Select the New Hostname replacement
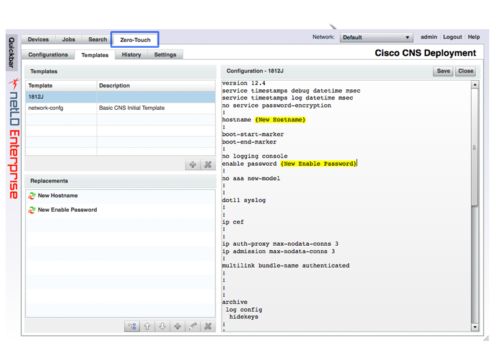 click(120, 196)
